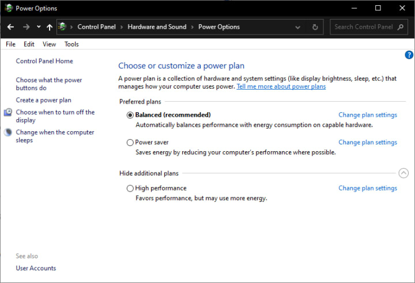Open Tell me more about power plans link
Screen dimensions: 415x283
(281, 86)
